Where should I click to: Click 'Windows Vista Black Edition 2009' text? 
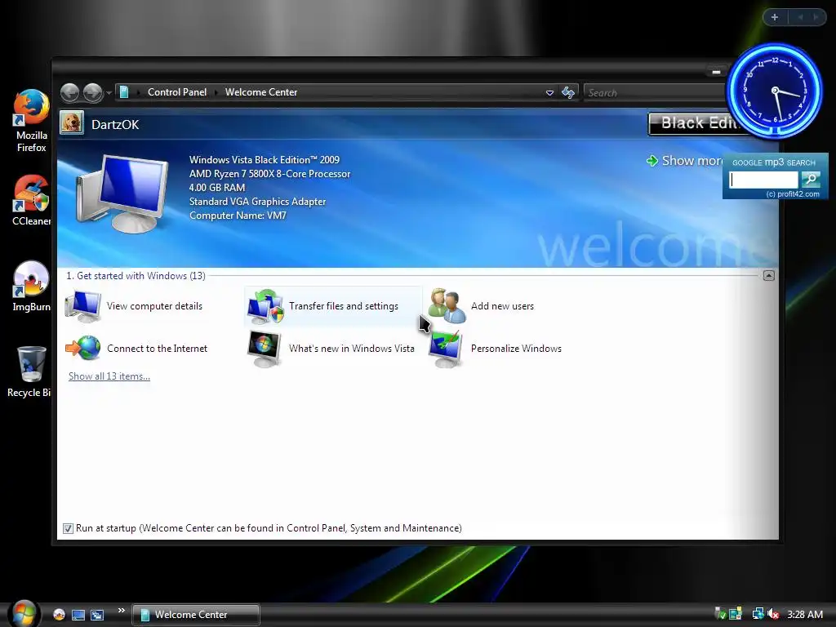pyautogui.click(x=265, y=160)
